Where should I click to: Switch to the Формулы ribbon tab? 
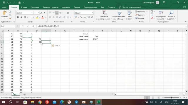[66, 7]
